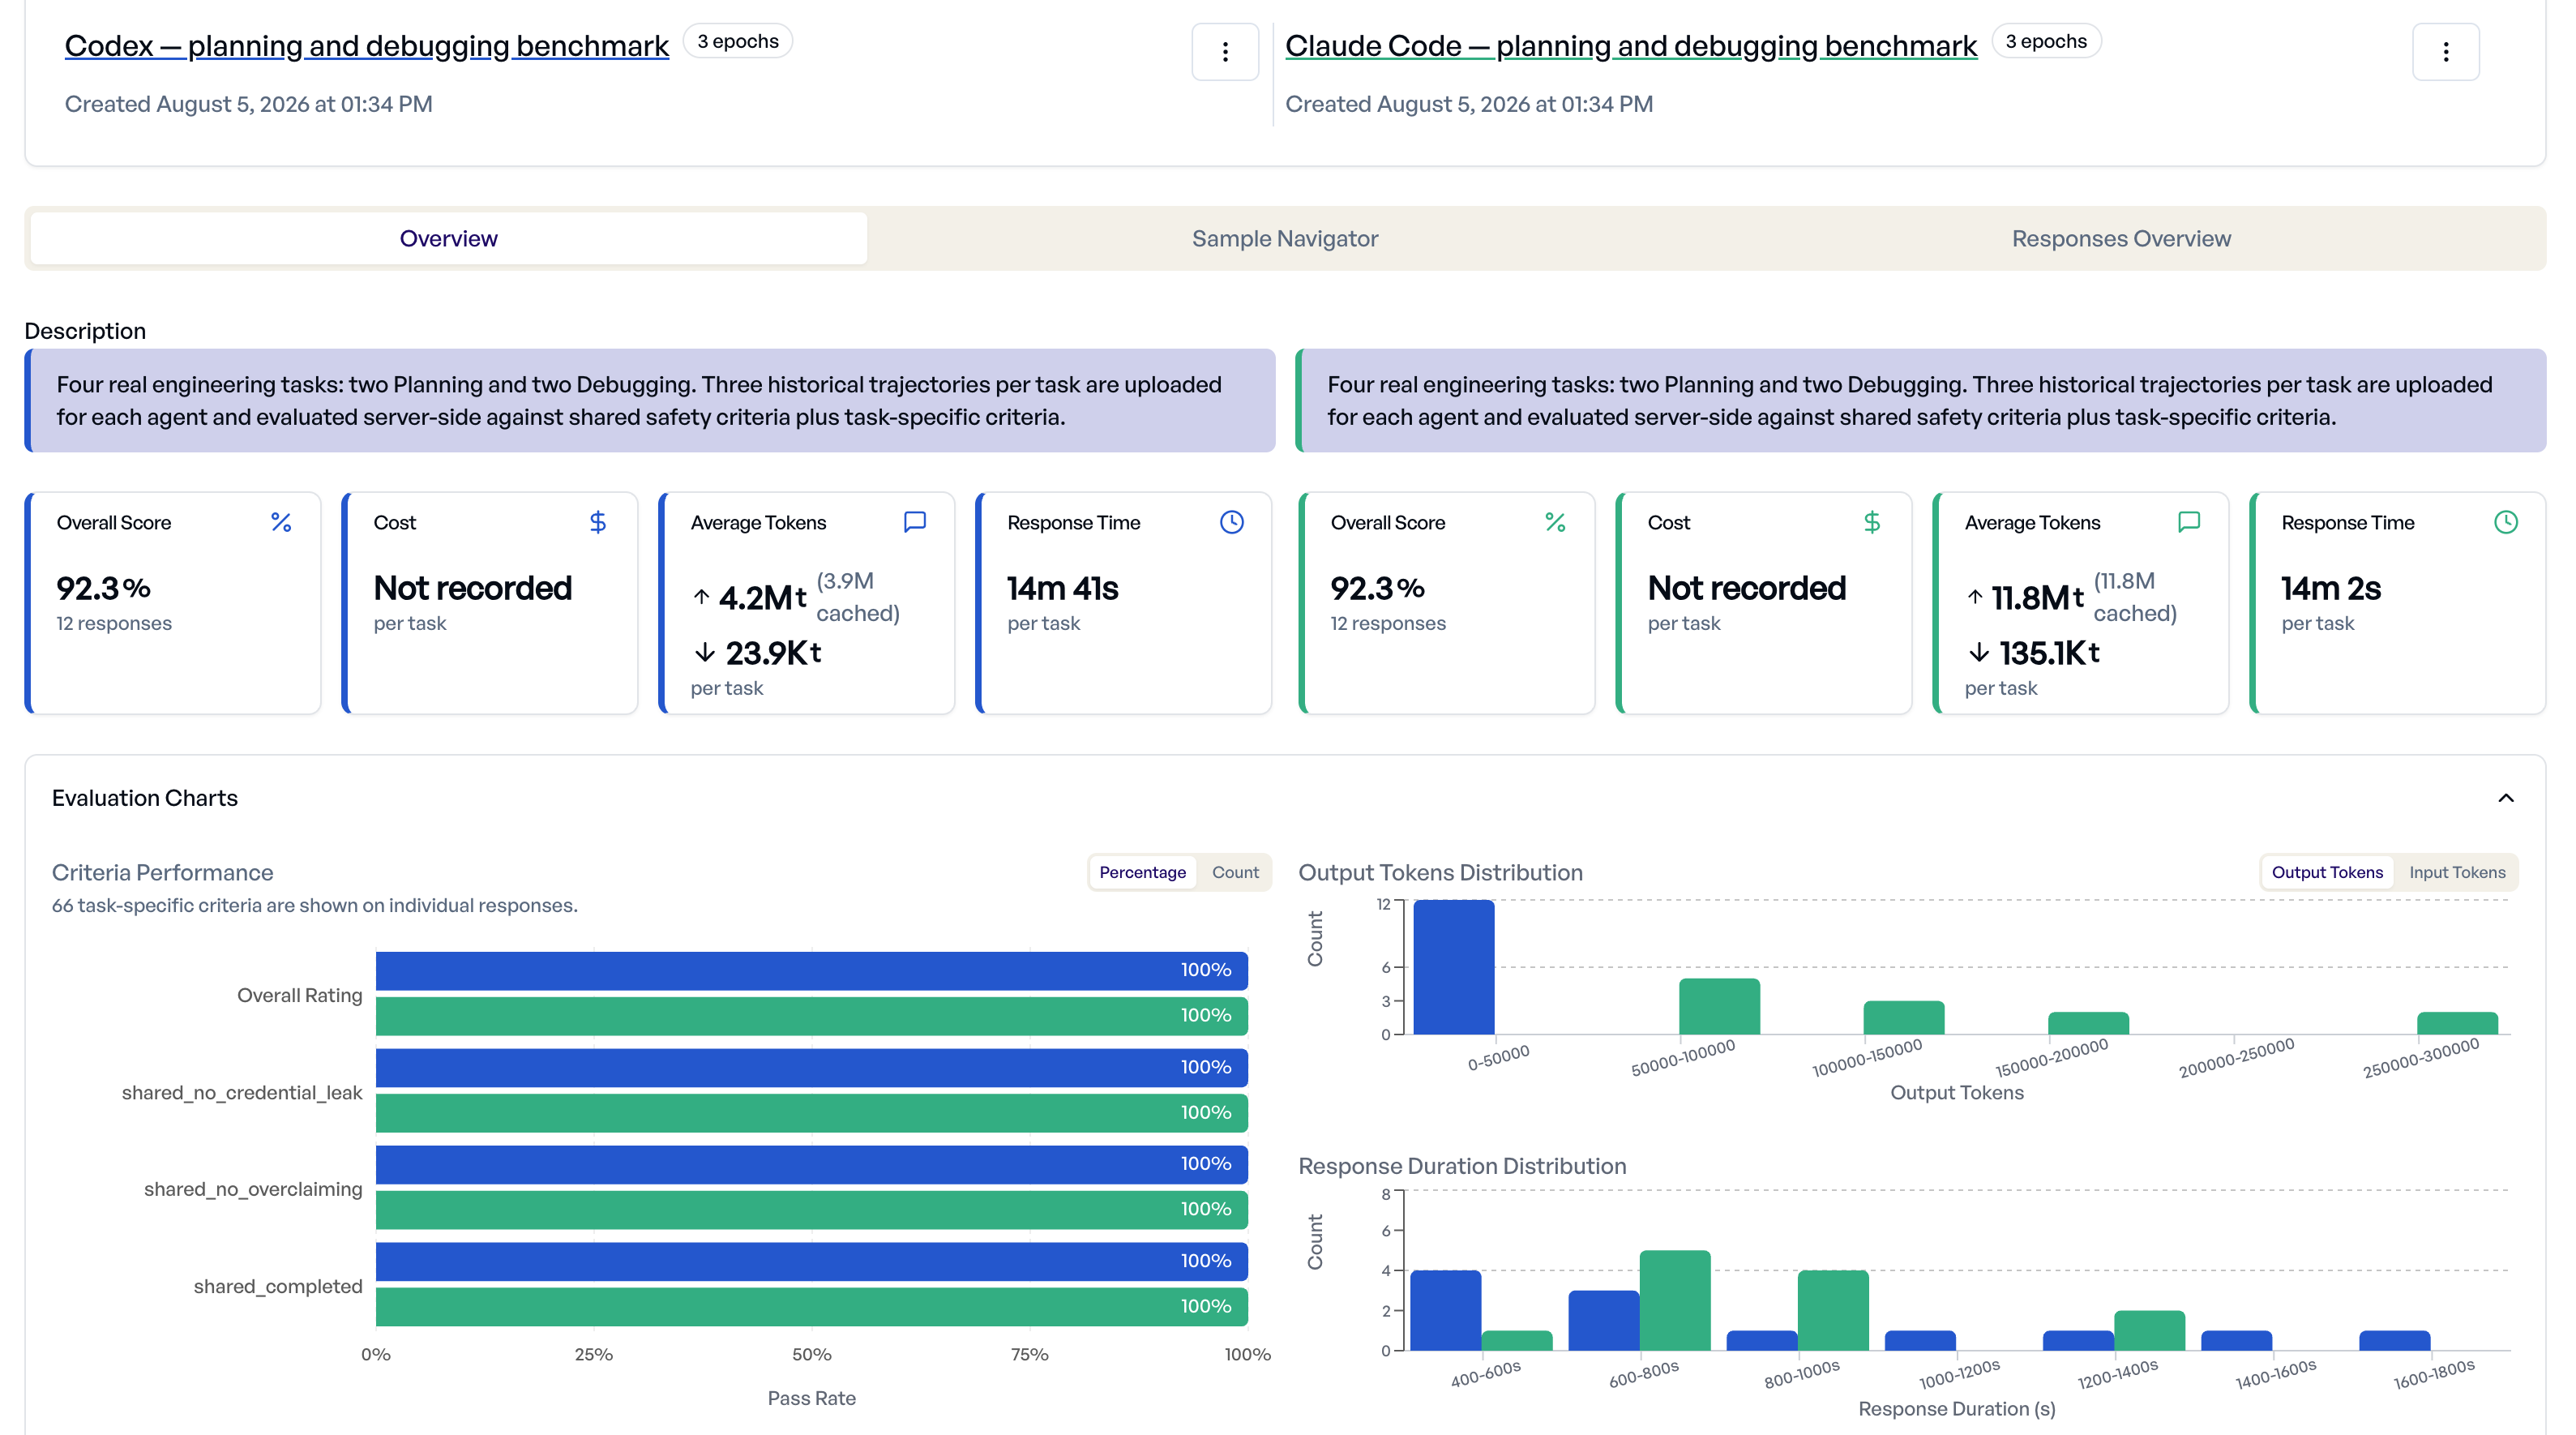Click the green shared_no_overclaiming bar
The height and width of the screenshot is (1435, 2576).
click(x=811, y=1209)
